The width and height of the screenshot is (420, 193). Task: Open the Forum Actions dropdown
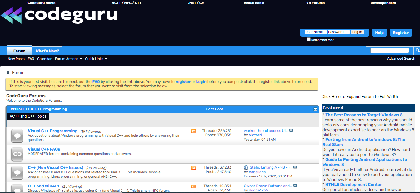(x=68, y=59)
